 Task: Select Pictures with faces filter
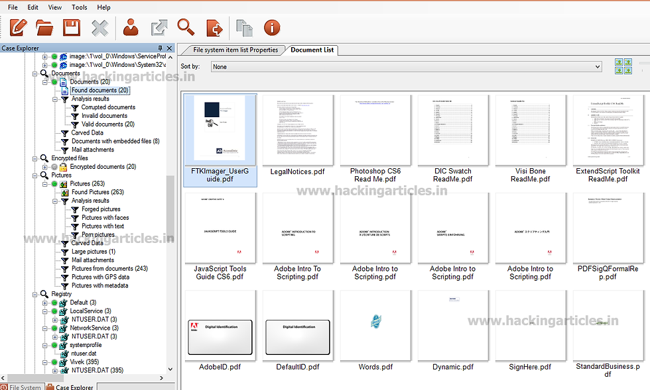[105, 218]
